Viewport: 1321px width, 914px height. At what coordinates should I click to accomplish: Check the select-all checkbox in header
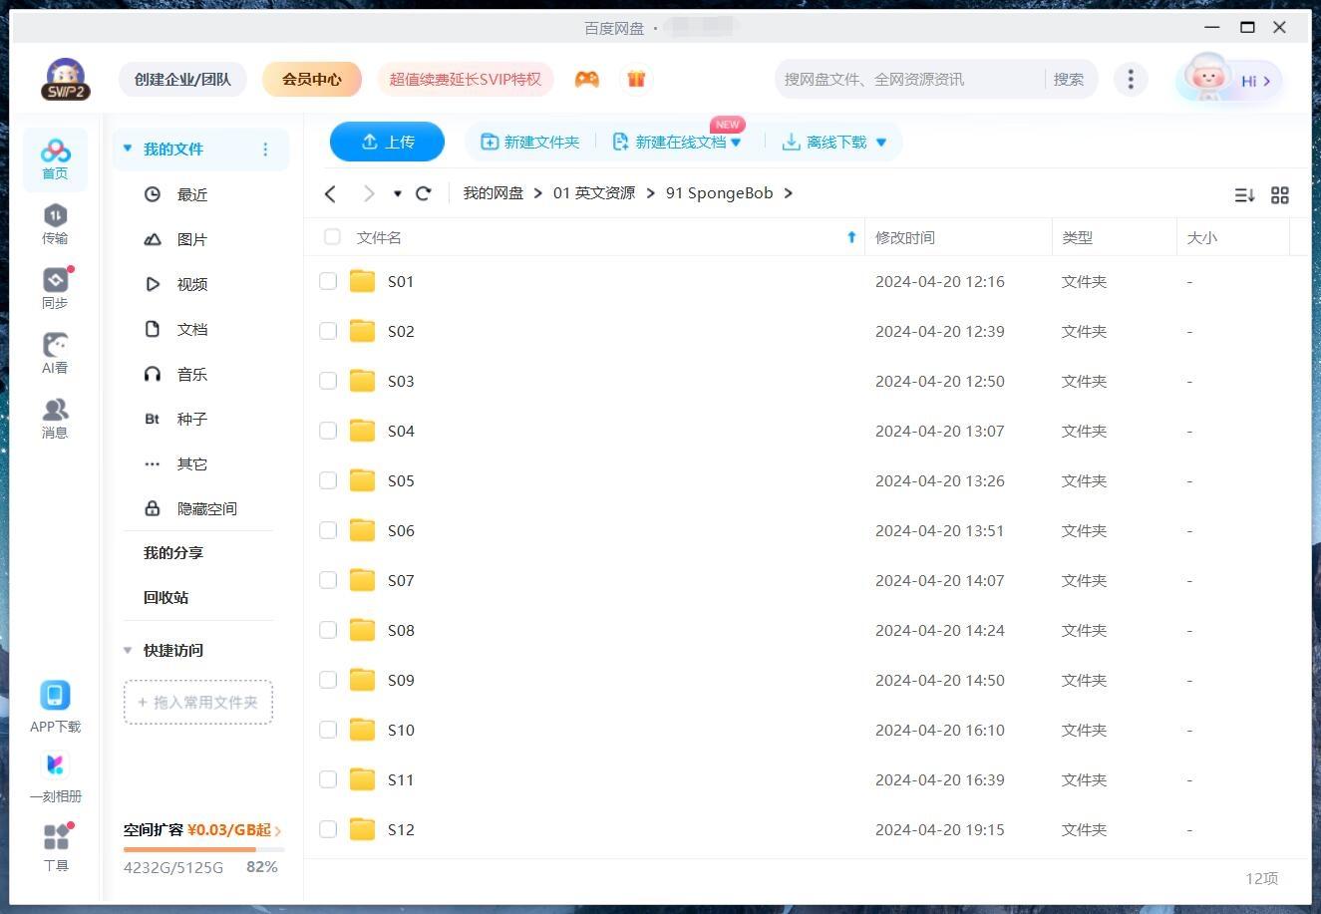[332, 237]
